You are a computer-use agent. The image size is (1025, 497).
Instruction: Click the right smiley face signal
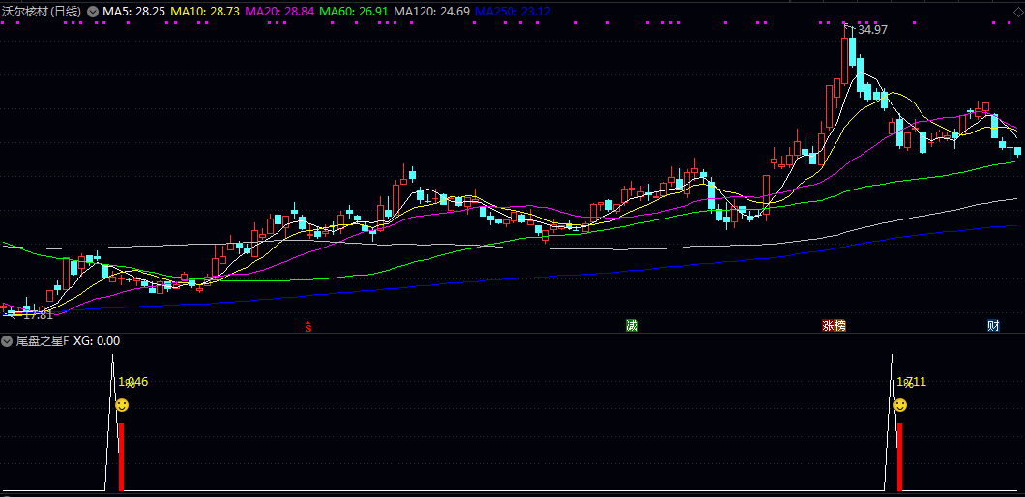900,405
